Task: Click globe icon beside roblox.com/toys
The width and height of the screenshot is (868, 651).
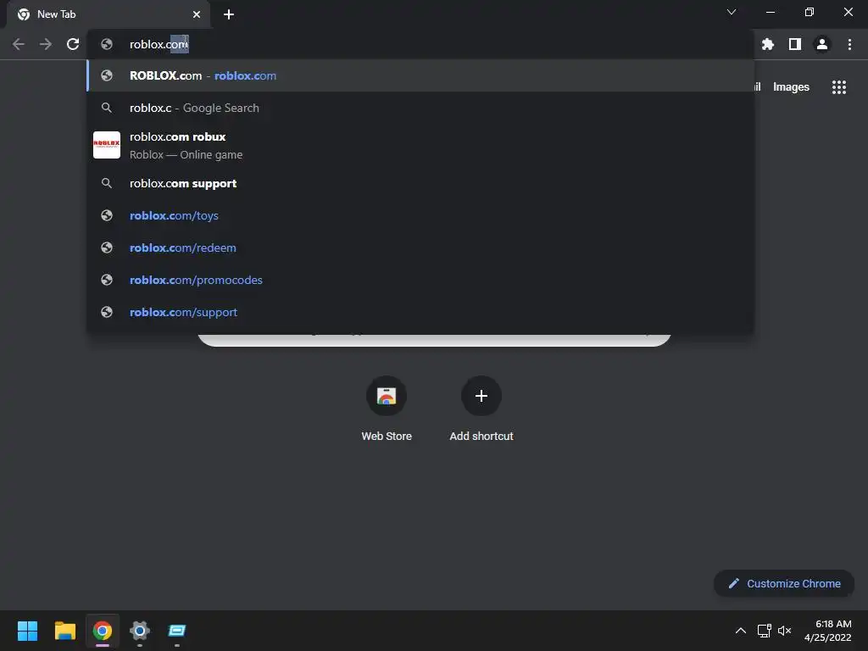Action: [107, 215]
